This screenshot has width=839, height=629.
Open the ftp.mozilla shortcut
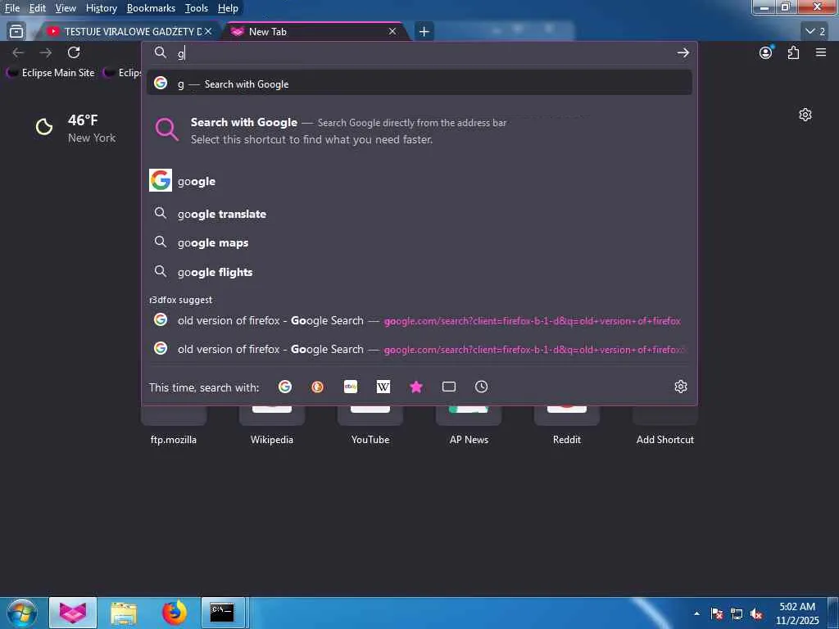(174, 425)
